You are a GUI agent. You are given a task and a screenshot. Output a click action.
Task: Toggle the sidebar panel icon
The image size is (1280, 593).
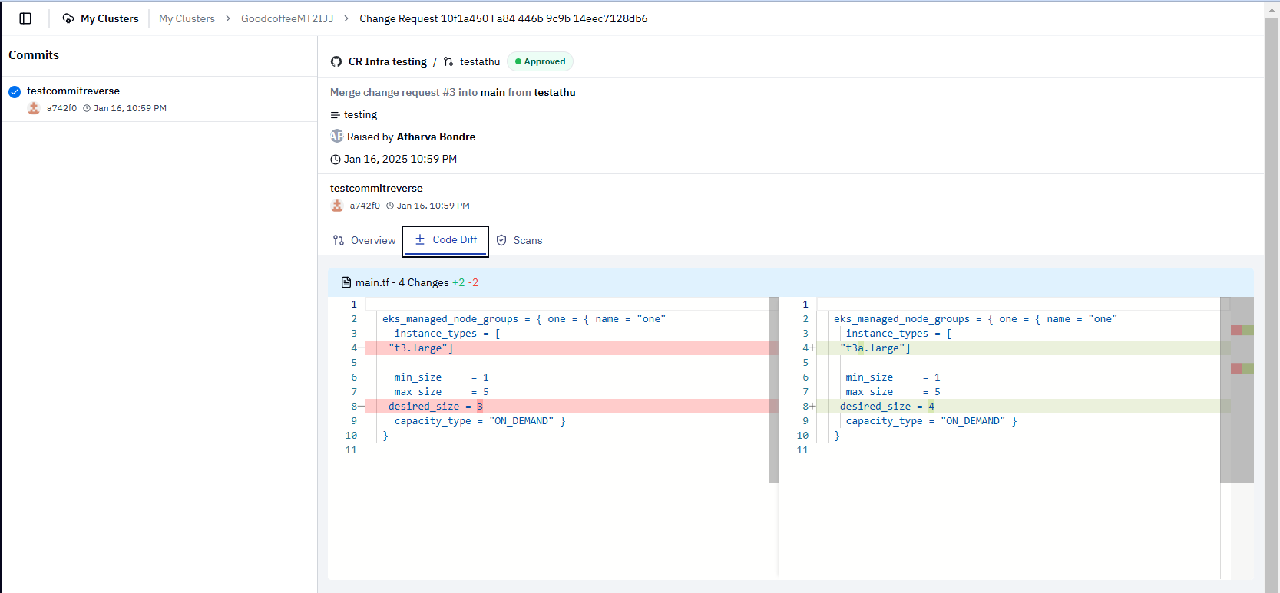[25, 18]
